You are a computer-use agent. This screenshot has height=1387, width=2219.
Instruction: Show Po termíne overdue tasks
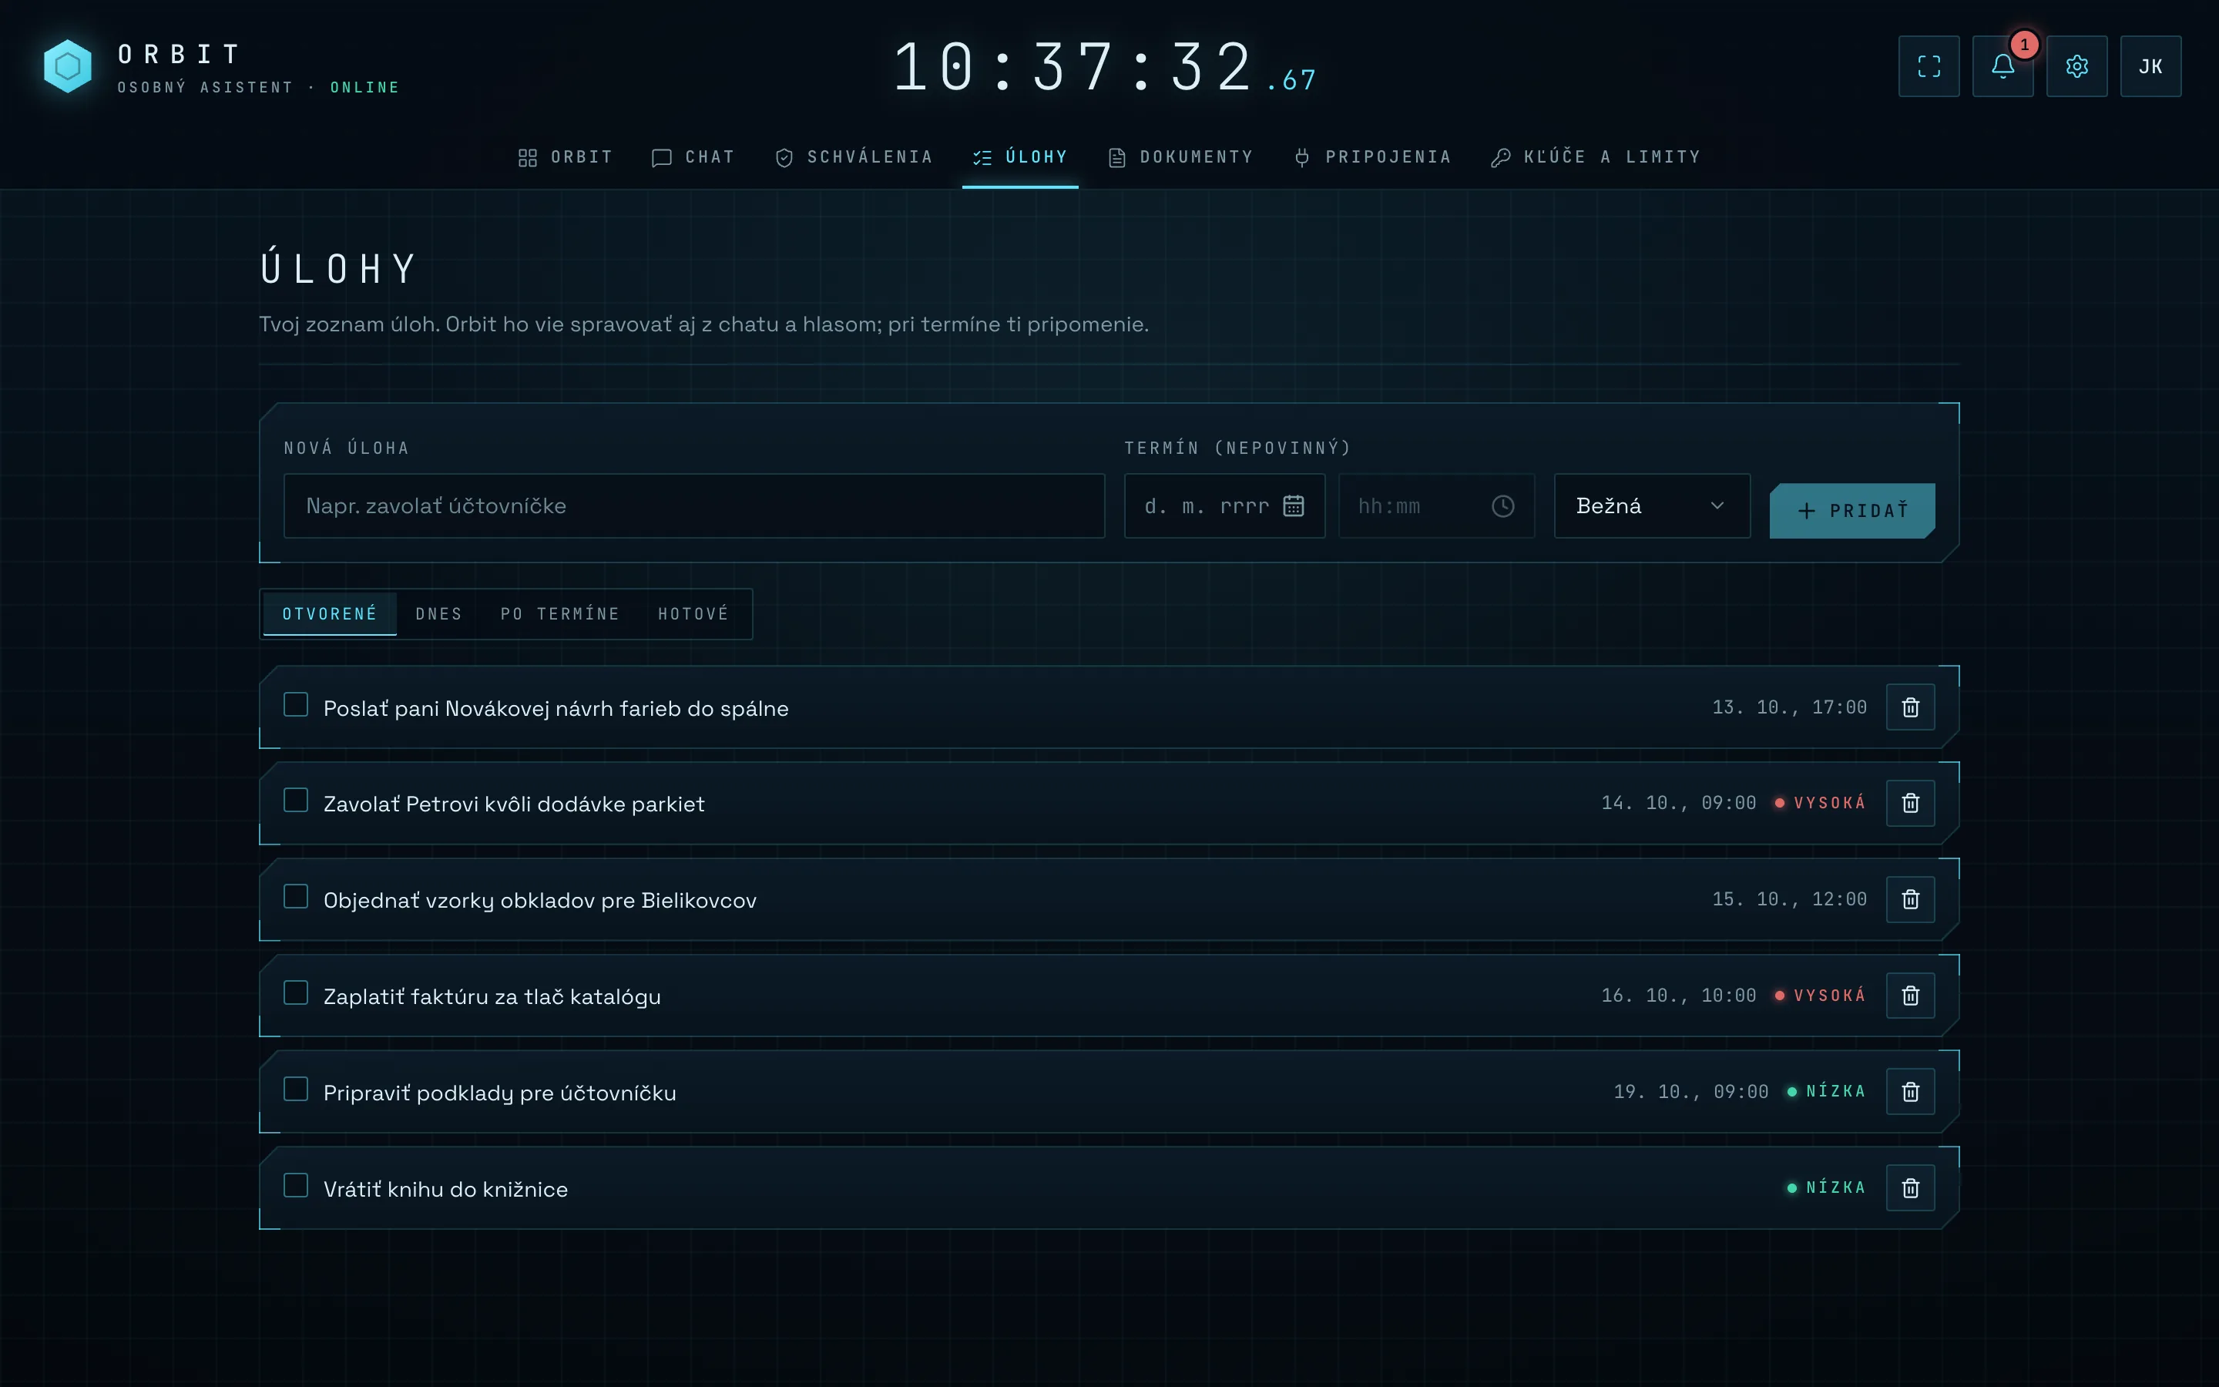click(x=560, y=613)
